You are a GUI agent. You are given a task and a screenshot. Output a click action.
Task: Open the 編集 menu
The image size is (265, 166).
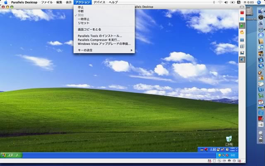click(59, 2)
